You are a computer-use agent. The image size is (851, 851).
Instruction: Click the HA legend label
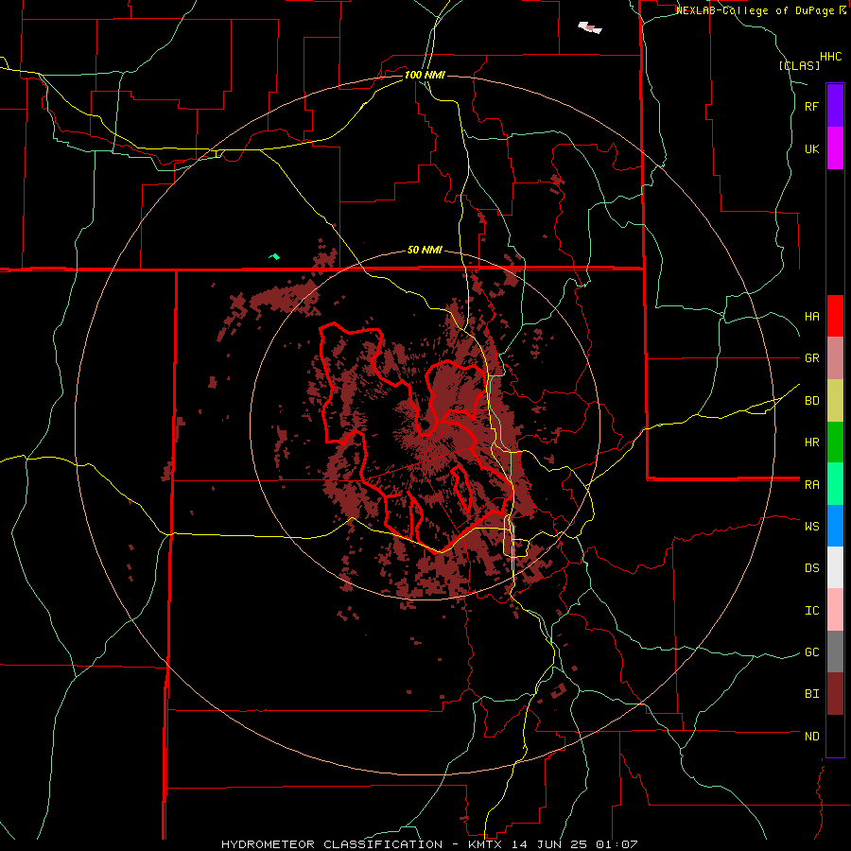pos(812,316)
